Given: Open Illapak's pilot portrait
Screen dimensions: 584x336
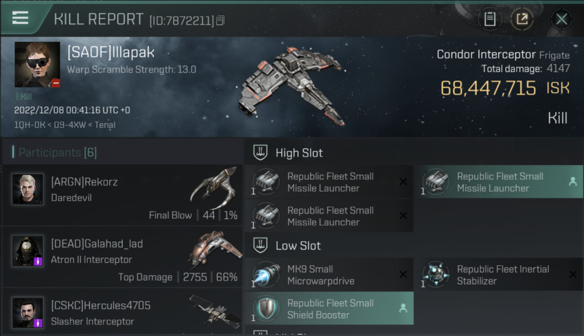Looking at the screenshot, I should [x=37, y=65].
